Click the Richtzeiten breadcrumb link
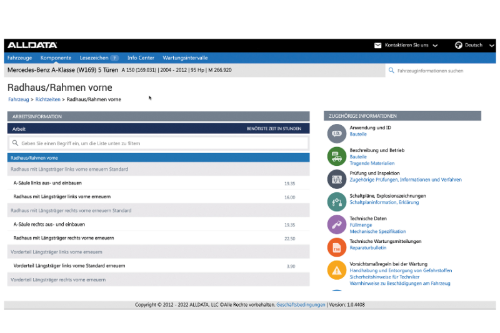500x333 pixels. 48,100
